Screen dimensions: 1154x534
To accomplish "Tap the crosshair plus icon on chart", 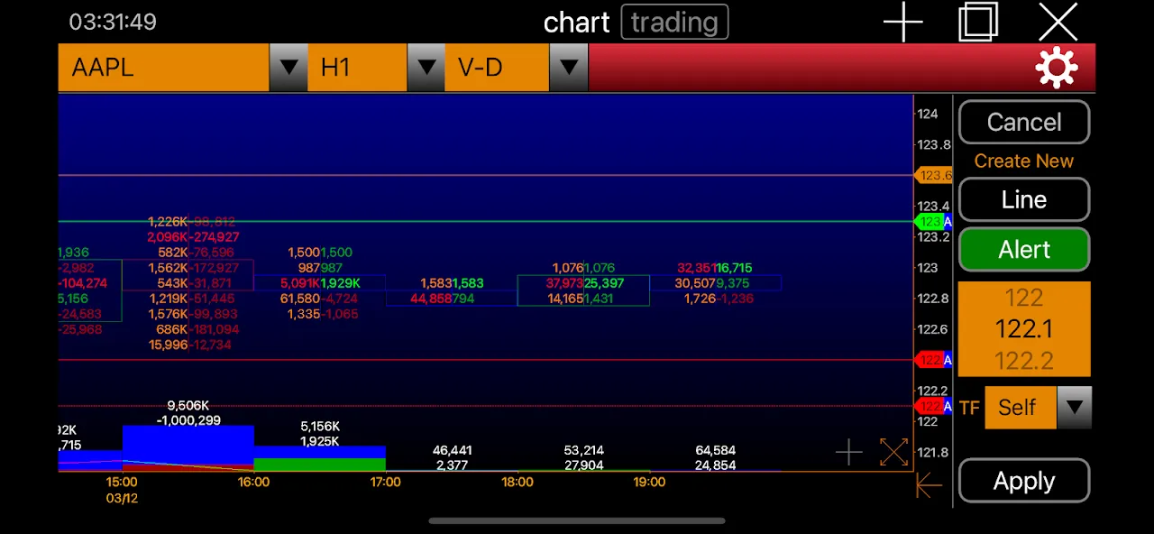I will click(848, 453).
